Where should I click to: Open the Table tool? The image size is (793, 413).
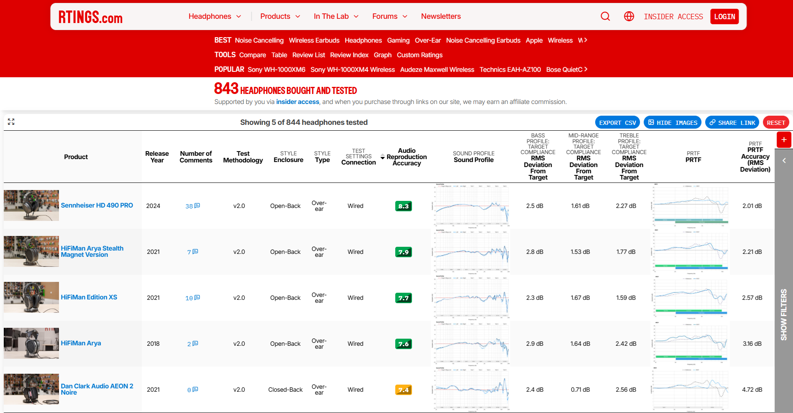click(279, 55)
